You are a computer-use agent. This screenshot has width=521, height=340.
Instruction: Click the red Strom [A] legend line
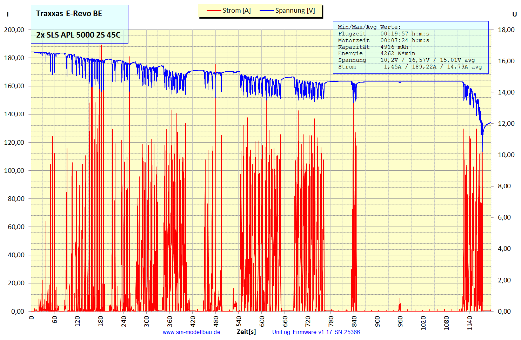point(214,11)
